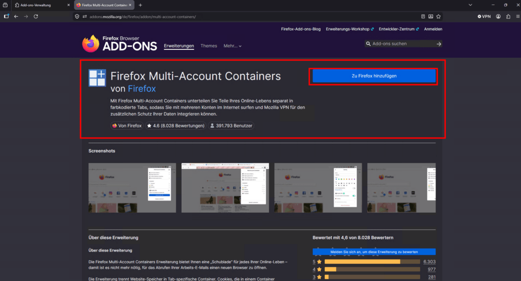Screen dimensions: 521x281
Task: Open the VPN toolbar button
Action: [484, 16]
